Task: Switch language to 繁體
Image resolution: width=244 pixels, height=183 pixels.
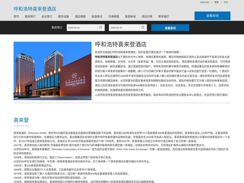Action: (x=217, y=2)
